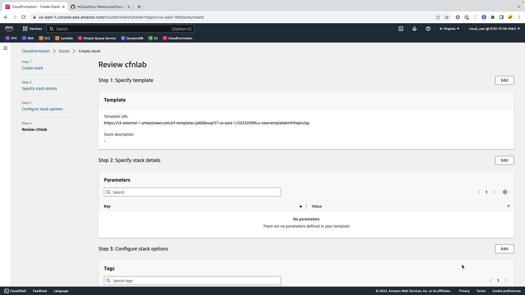Open the Services grid menu

[x=32, y=29]
